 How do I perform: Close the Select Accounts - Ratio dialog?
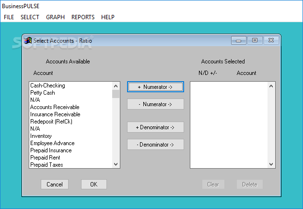coord(271,40)
